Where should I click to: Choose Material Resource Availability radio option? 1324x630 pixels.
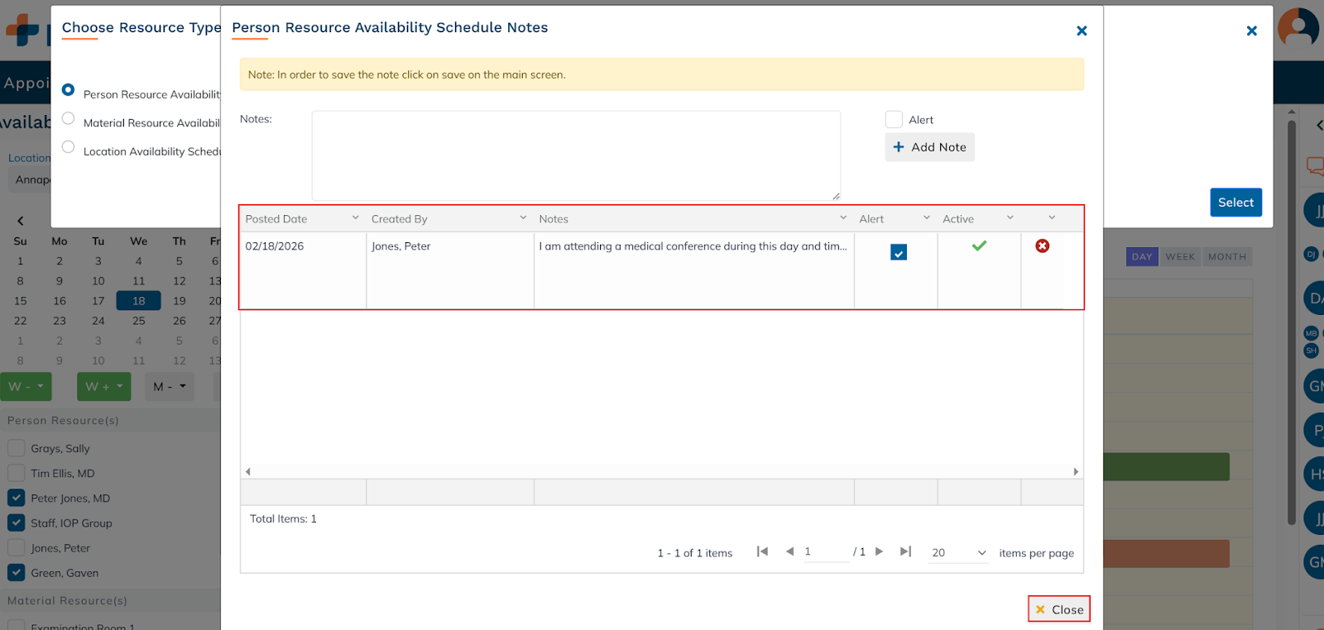69,118
